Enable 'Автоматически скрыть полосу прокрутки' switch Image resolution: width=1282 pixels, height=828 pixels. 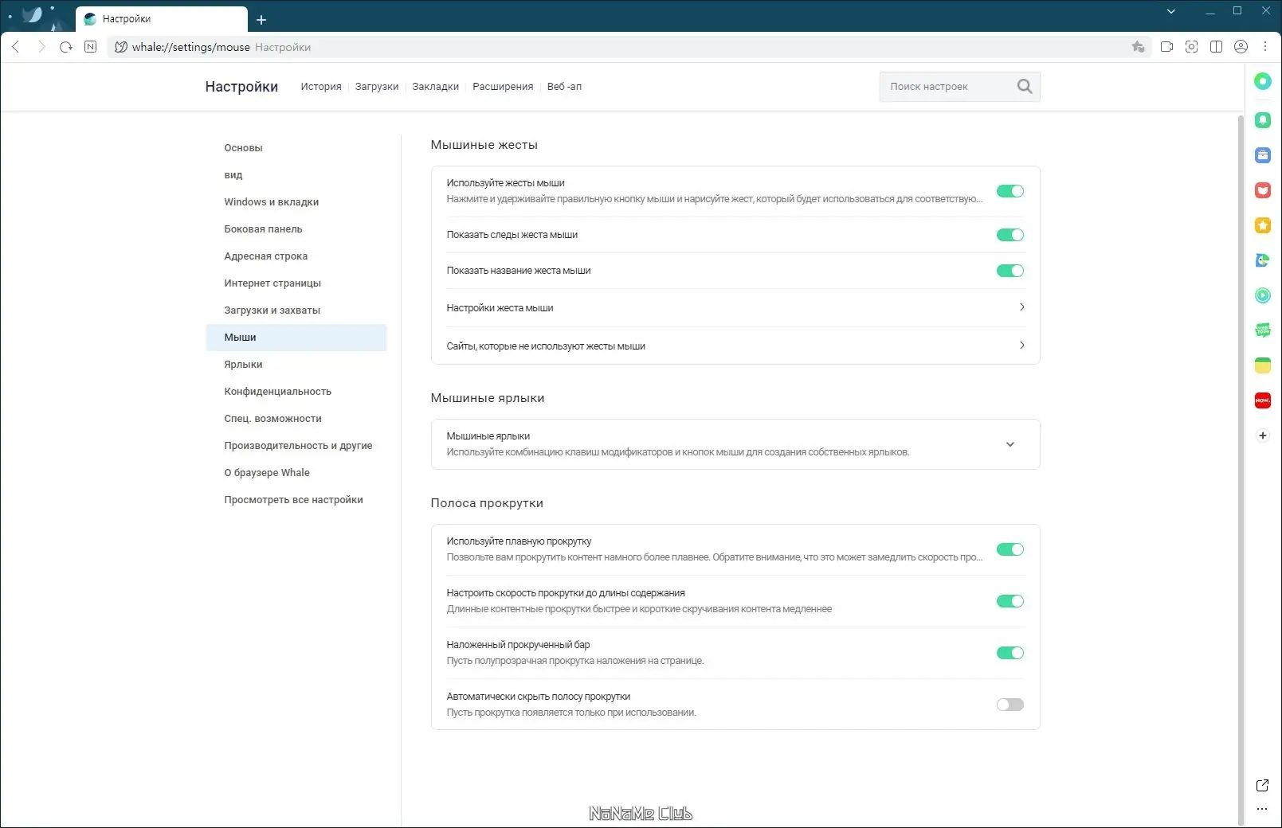tap(1010, 705)
